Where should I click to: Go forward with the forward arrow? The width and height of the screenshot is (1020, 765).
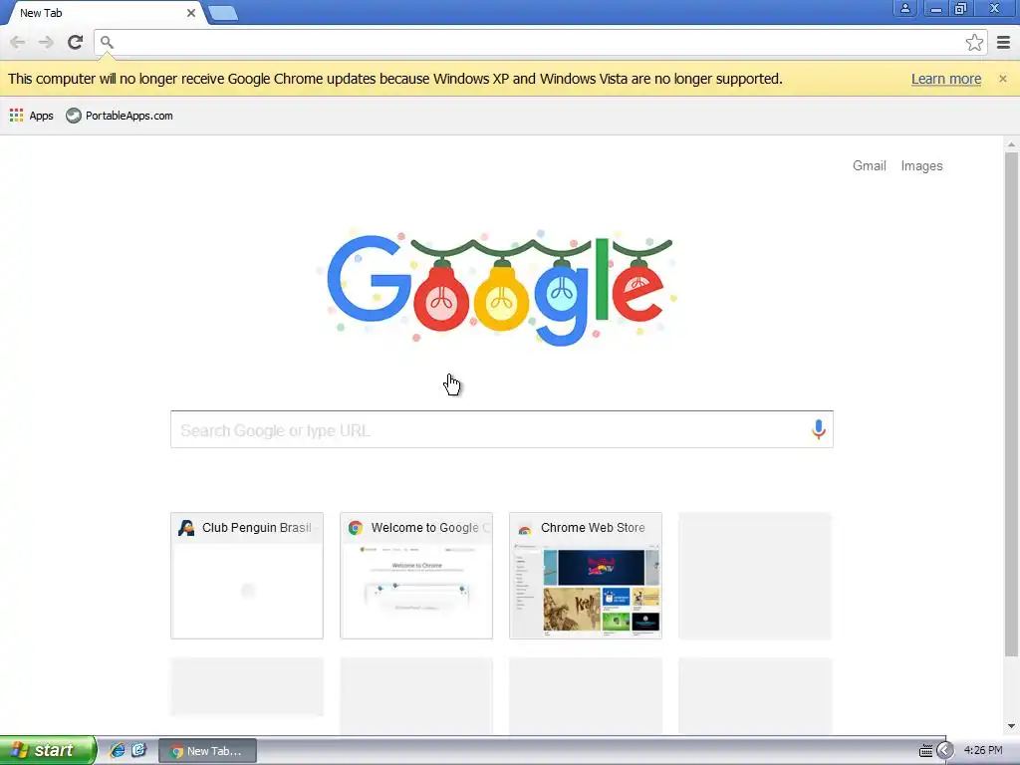(x=46, y=42)
